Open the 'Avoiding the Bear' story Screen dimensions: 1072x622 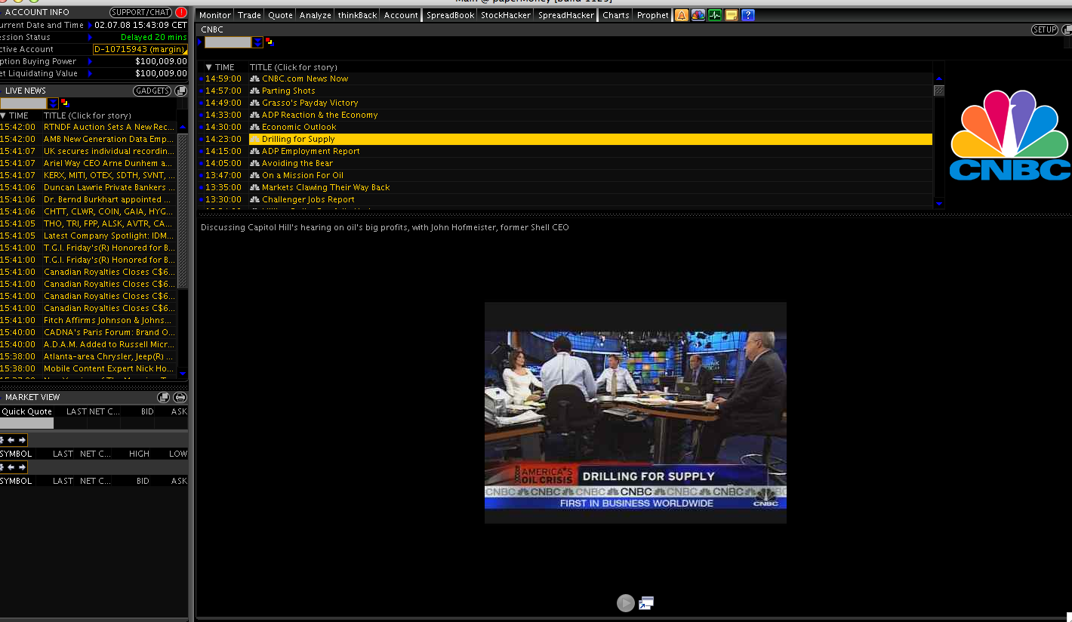pyautogui.click(x=297, y=163)
